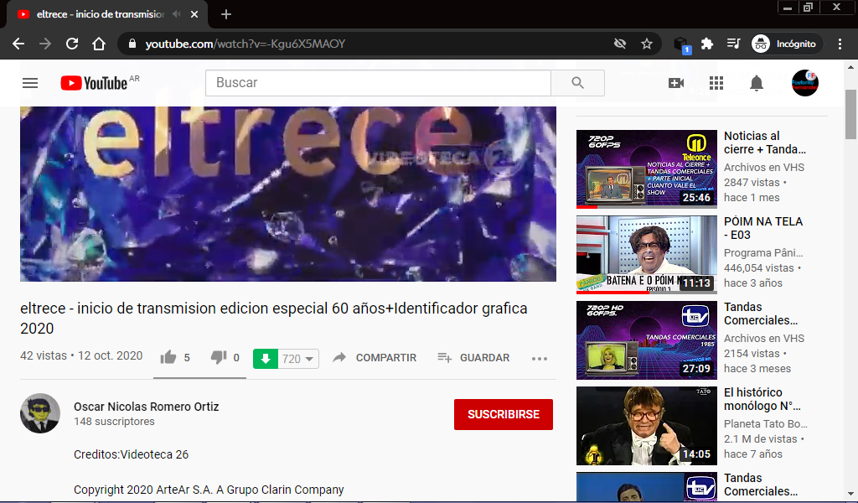Open the YouTube apps grid
858x503 pixels.
pyautogui.click(x=716, y=83)
